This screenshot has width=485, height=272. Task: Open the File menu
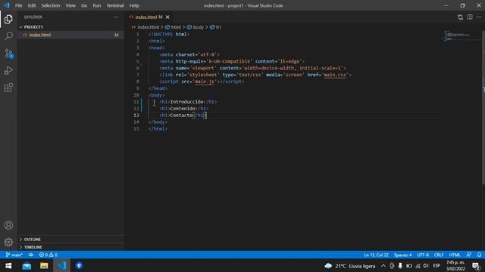point(18,5)
